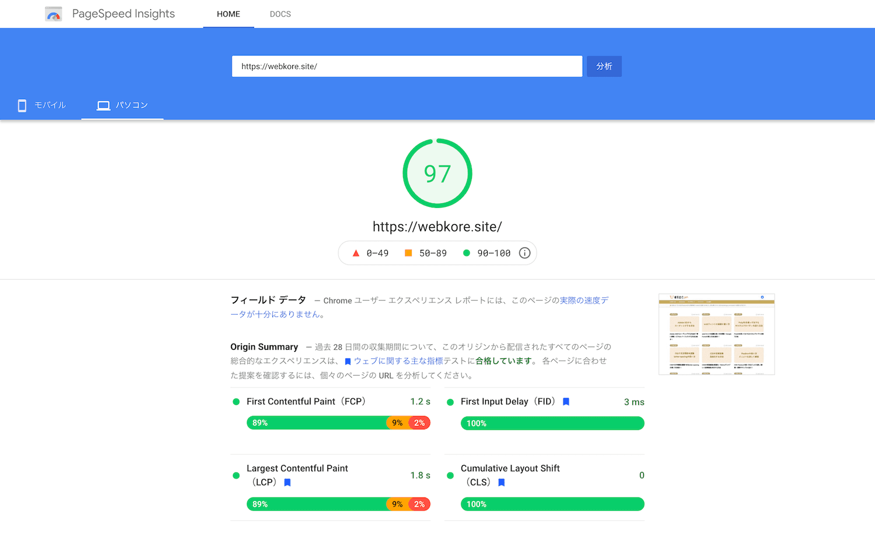Click green status dot beside First Contentful Paint
Image resolution: width=875 pixels, height=536 pixels.
pos(236,401)
